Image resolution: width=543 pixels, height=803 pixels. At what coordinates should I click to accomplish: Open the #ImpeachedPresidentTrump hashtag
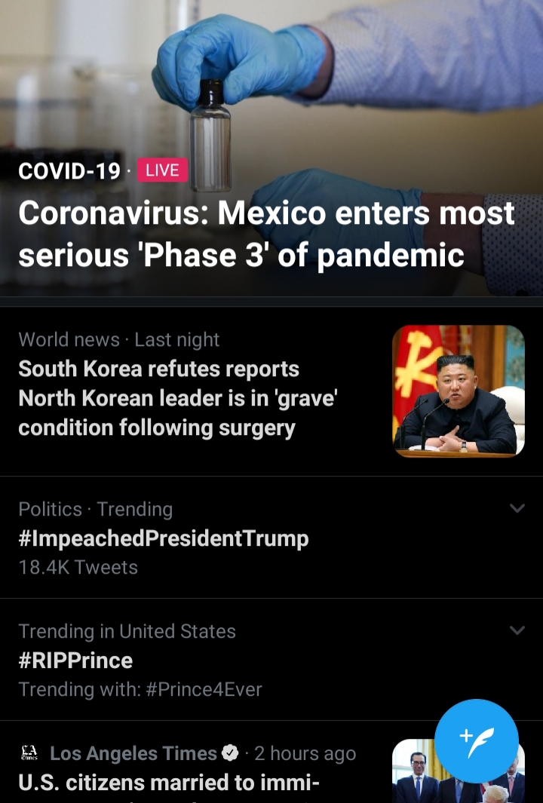(164, 538)
